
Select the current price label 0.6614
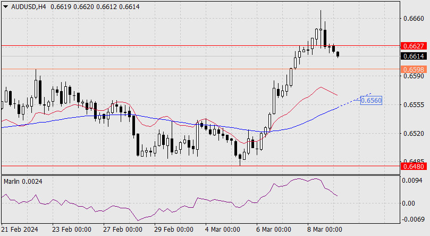[x=414, y=56]
